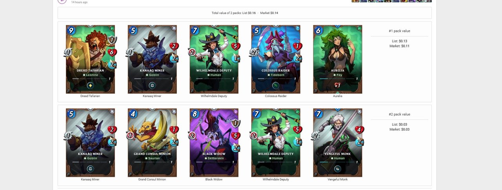
Task: Click the Colossus Raider ability icon
Action: [x=276, y=85]
